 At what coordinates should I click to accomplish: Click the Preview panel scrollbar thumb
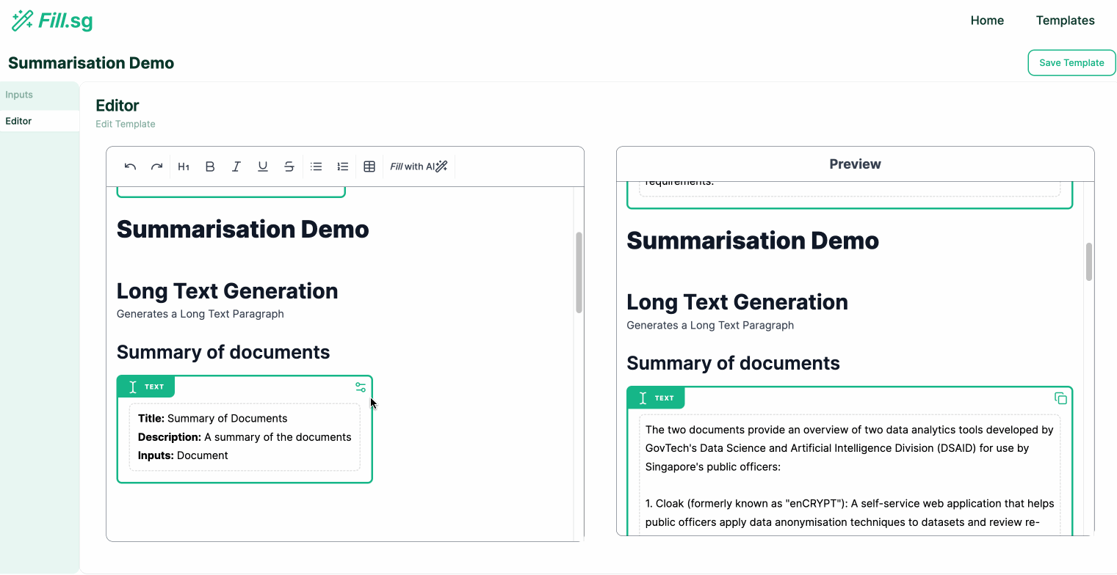pyautogui.click(x=1089, y=262)
